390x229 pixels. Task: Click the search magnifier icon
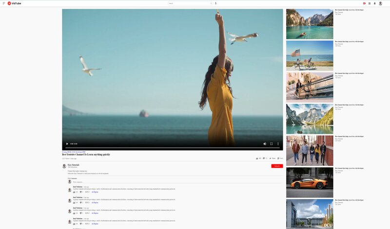[211, 3]
